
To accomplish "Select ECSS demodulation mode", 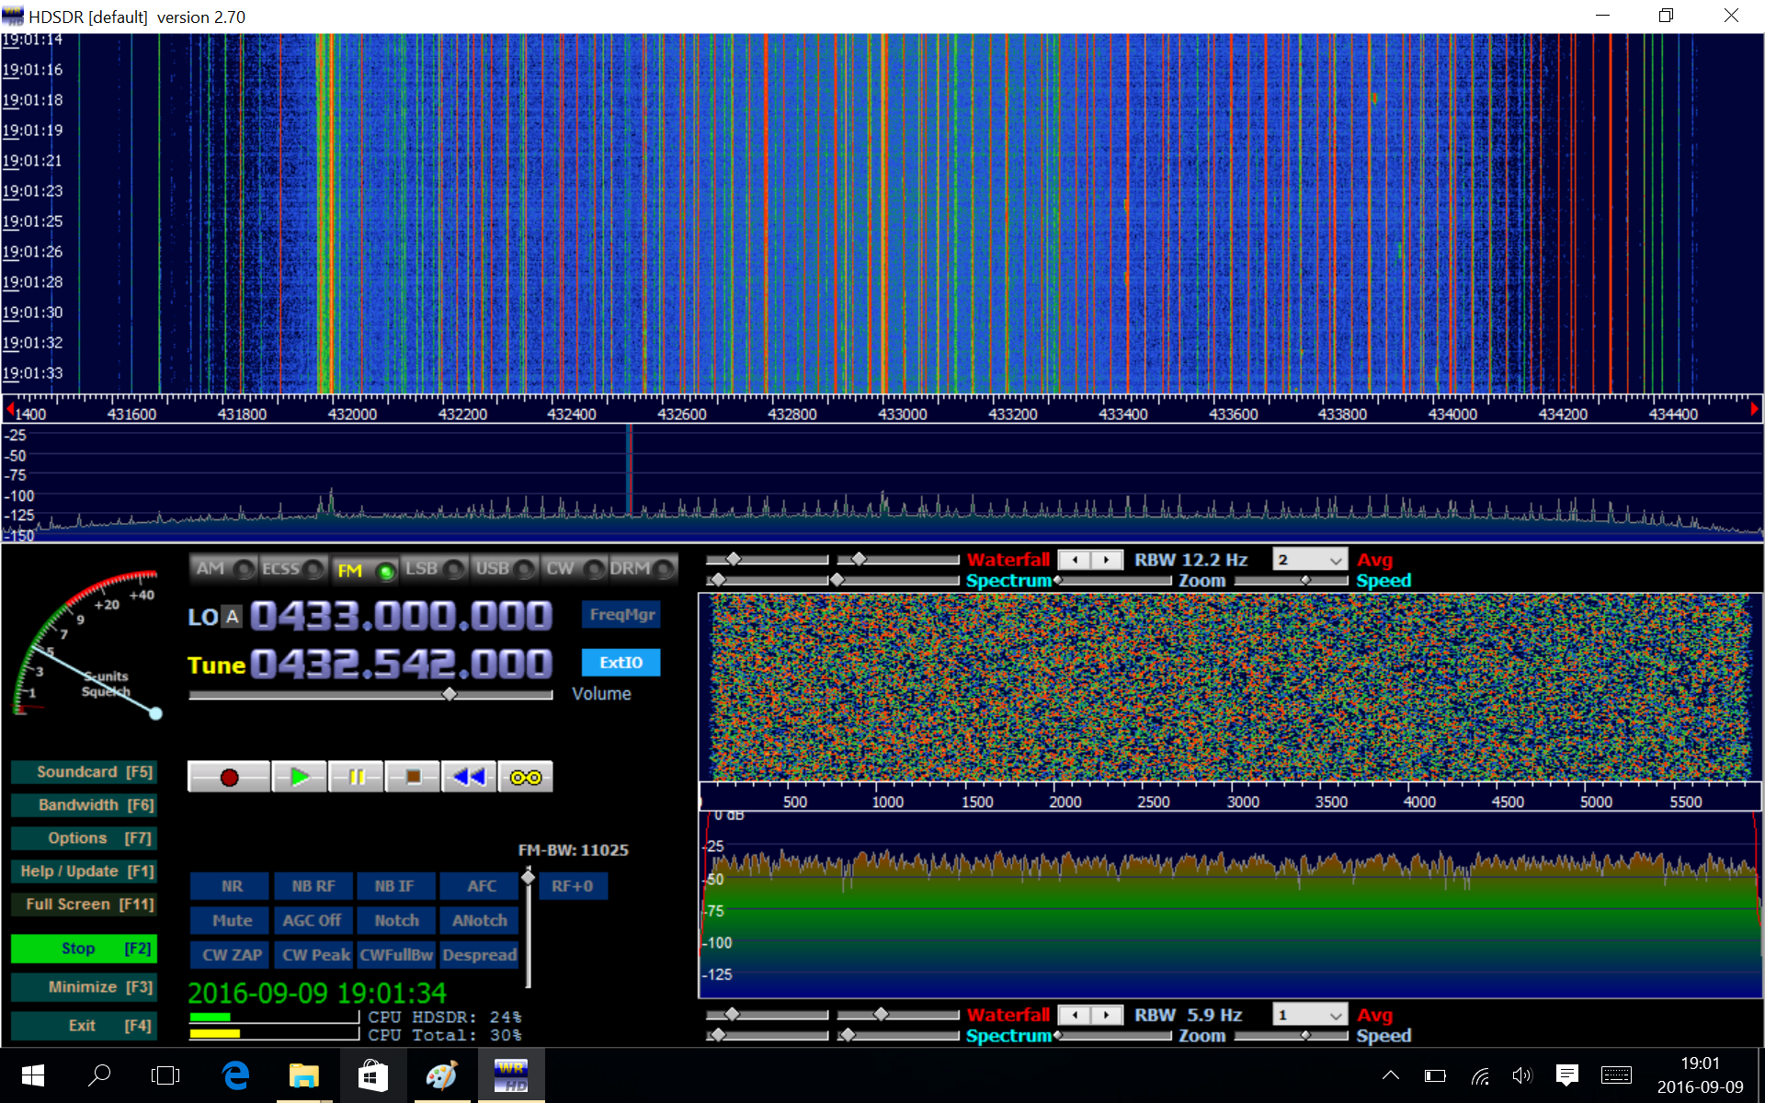I will tap(293, 569).
